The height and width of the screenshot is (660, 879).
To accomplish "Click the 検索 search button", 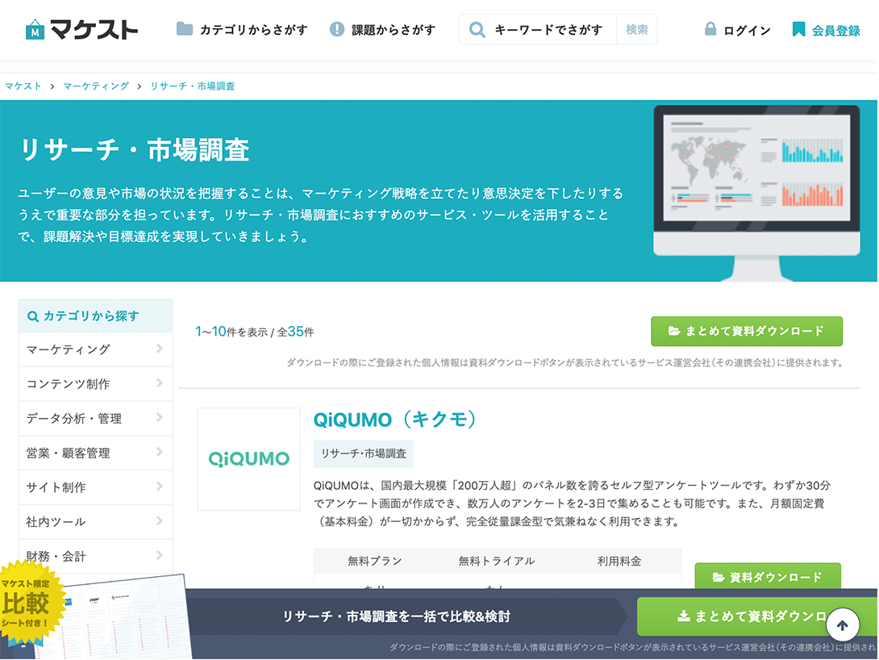I will (637, 29).
